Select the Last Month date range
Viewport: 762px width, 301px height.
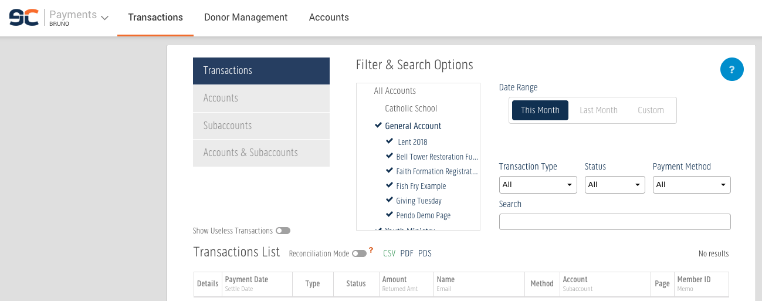(x=598, y=110)
